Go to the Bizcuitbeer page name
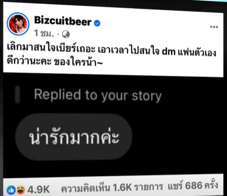 [63, 21]
